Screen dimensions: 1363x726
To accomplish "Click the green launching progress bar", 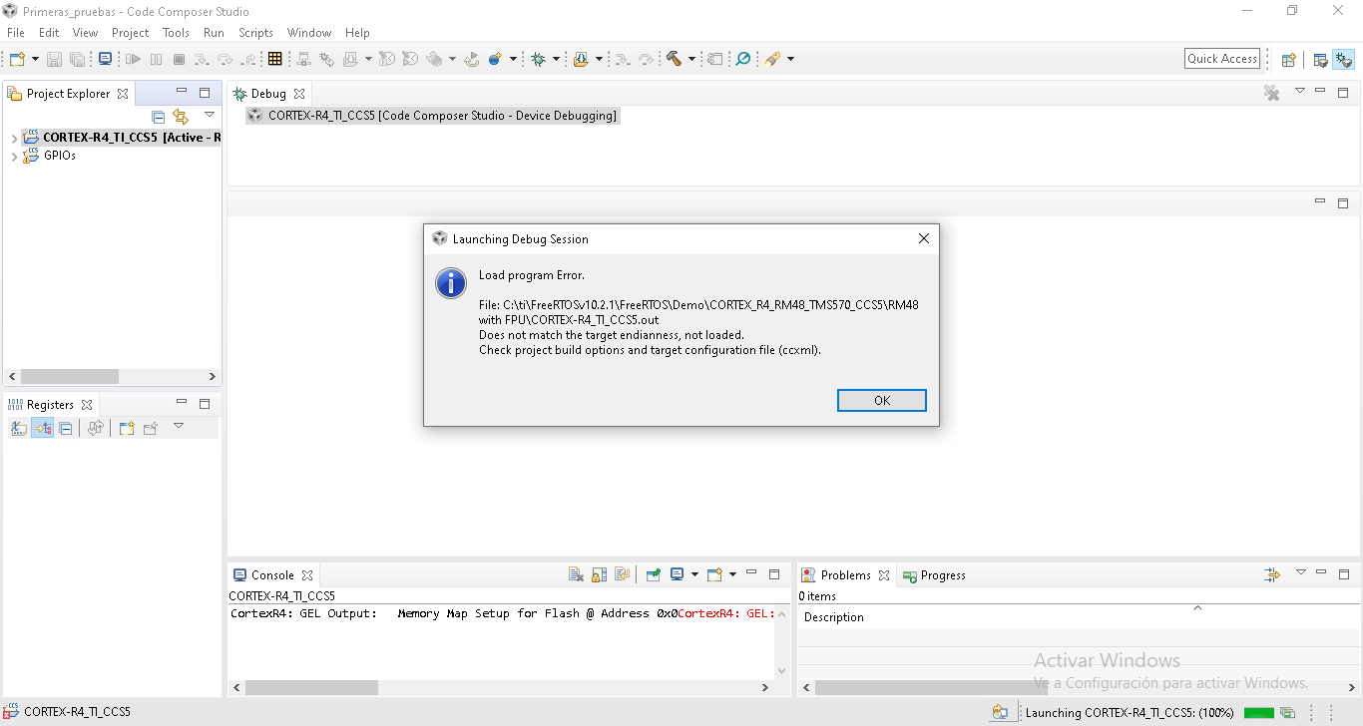I will (1259, 713).
